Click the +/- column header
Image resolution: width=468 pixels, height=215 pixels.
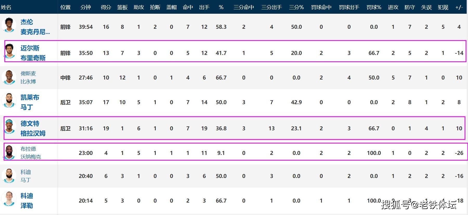[x=459, y=7]
